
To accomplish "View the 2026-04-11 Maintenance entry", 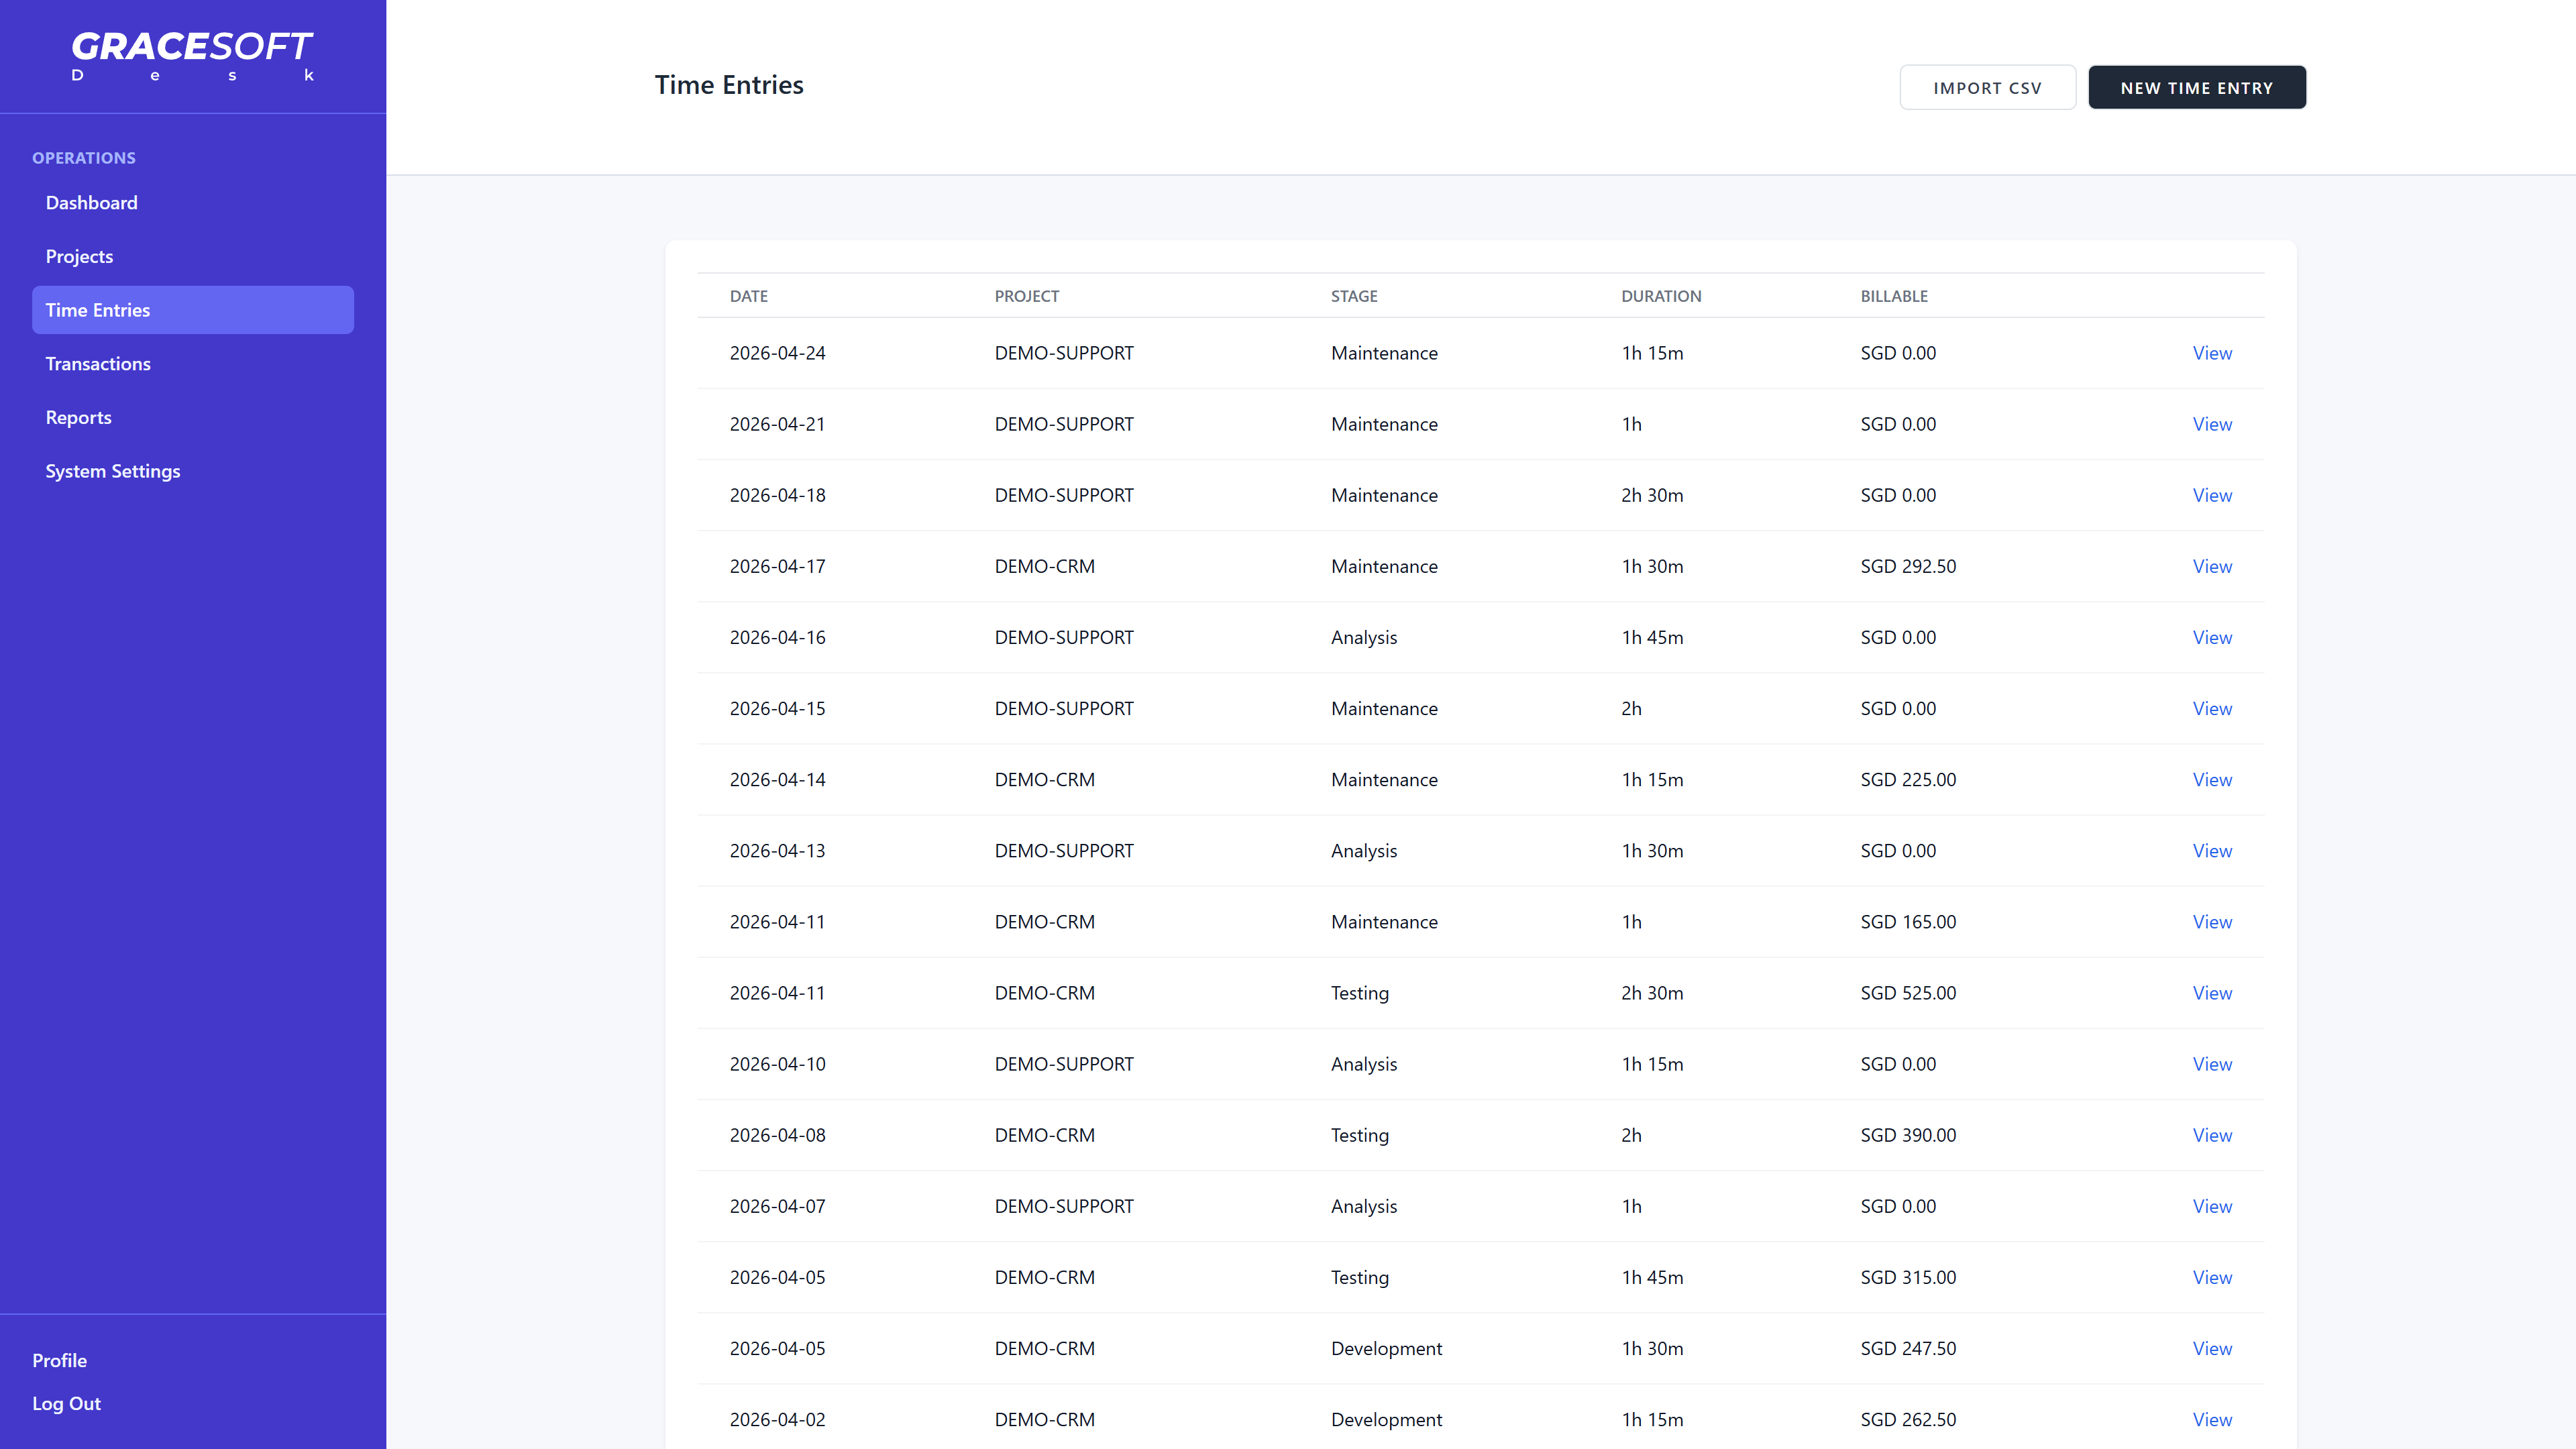I will tap(2212, 922).
